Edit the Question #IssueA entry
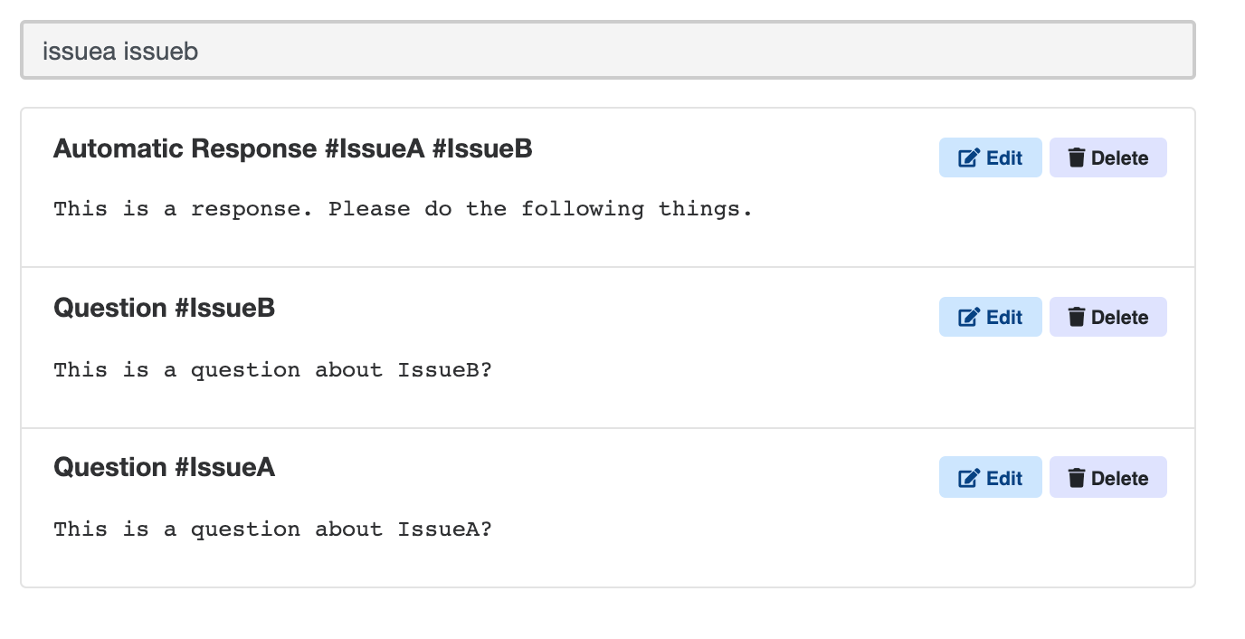This screenshot has width=1245, height=639. pos(991,477)
